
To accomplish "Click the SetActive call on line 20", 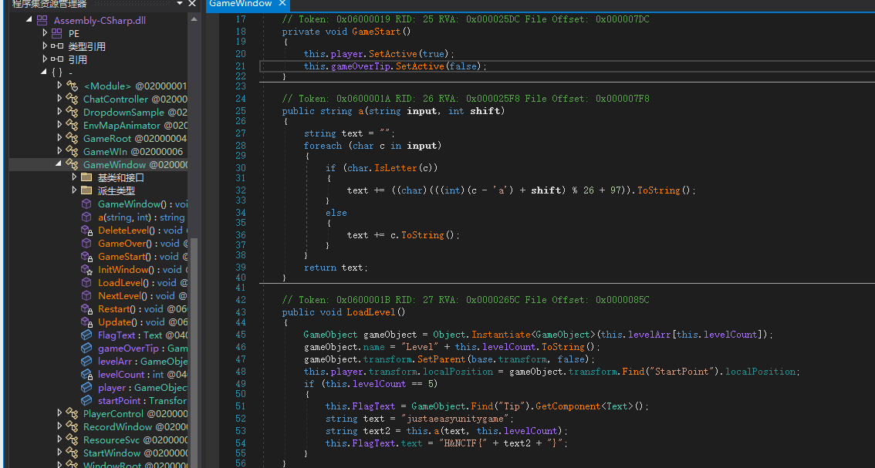I will pos(393,54).
